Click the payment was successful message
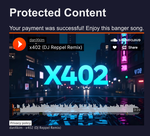Screen dimensions: 150x136 (77, 28)
